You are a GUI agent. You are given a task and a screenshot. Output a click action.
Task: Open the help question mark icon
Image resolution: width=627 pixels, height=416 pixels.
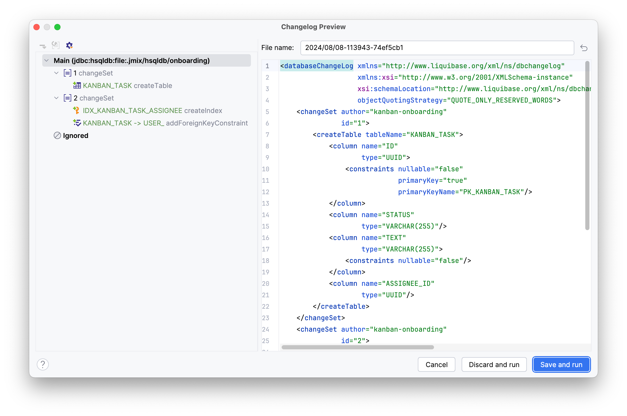click(x=43, y=364)
